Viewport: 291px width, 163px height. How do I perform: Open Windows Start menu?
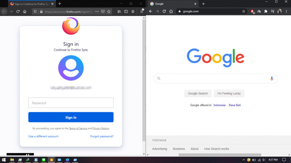point(4,160)
